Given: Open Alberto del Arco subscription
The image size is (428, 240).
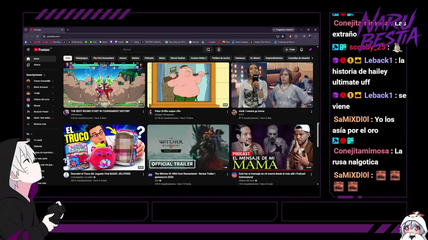Looking at the screenshot, I should 41,99.
